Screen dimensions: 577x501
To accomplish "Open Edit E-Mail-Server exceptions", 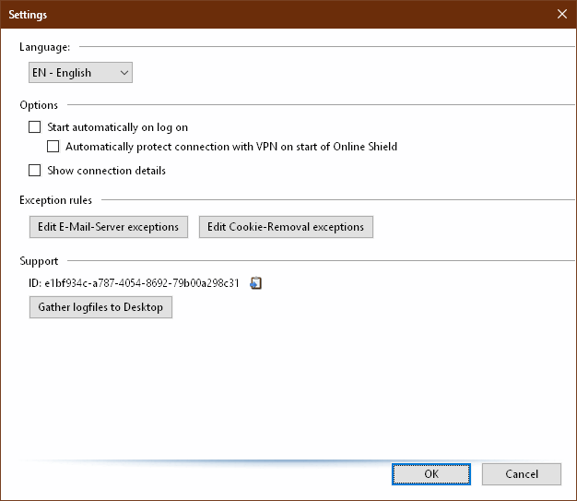I will (109, 227).
